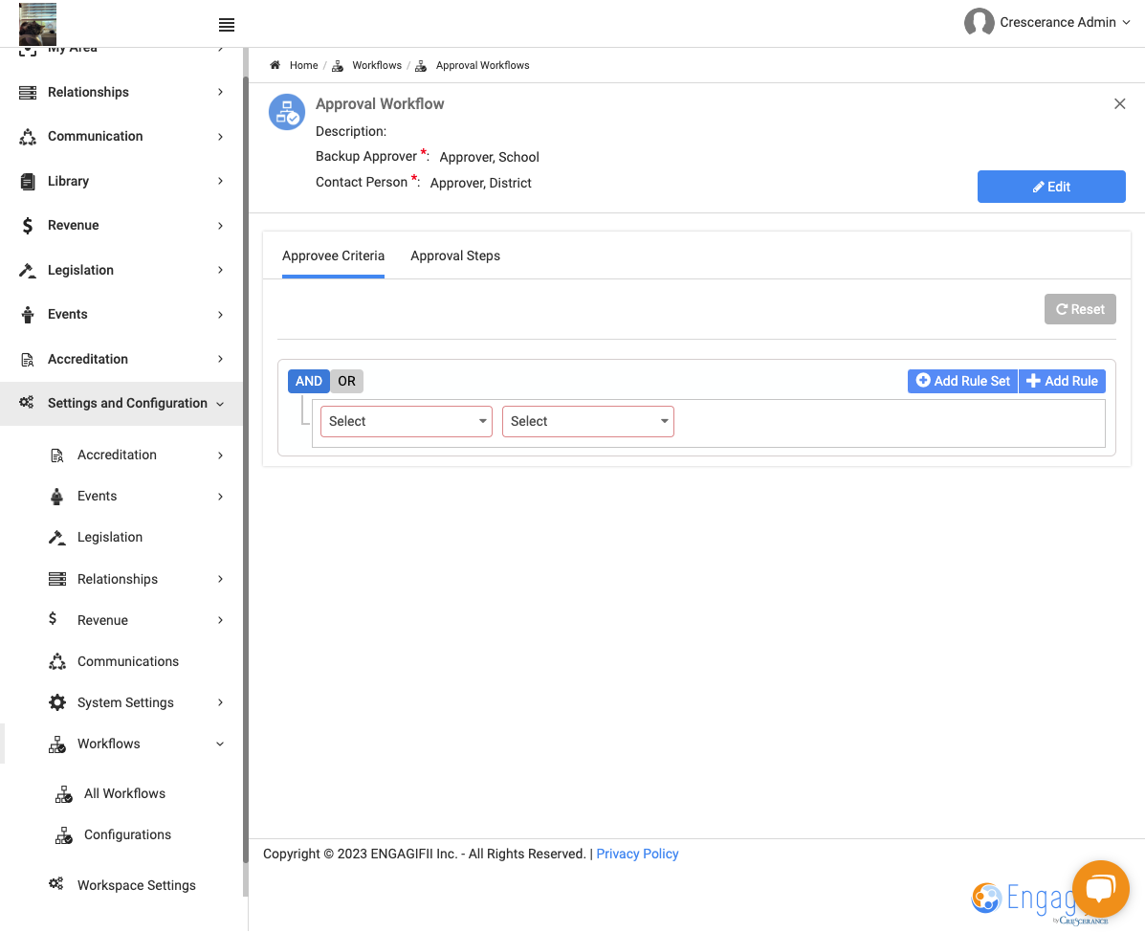The height and width of the screenshot is (933, 1145).
Task: Click the Reset button
Action: click(1079, 310)
